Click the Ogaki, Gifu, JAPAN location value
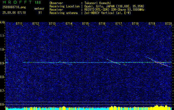This screenshot has height=110, width=174. 114,6
